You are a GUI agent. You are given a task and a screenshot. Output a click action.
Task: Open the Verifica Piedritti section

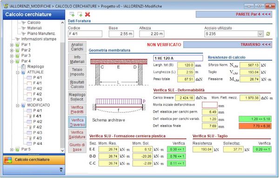(x=77, y=110)
